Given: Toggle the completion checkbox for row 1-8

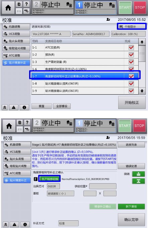Looking at the screenshot, I should tap(131, 84).
